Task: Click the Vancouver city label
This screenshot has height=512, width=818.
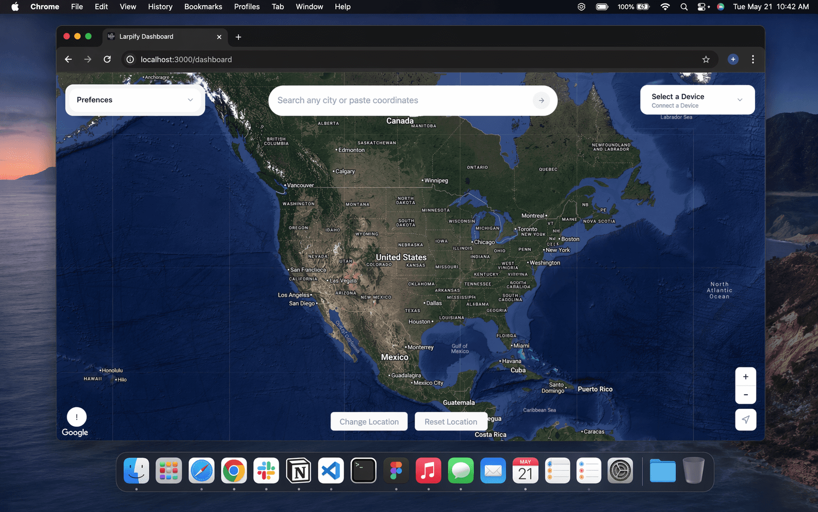Action: pyautogui.click(x=300, y=185)
